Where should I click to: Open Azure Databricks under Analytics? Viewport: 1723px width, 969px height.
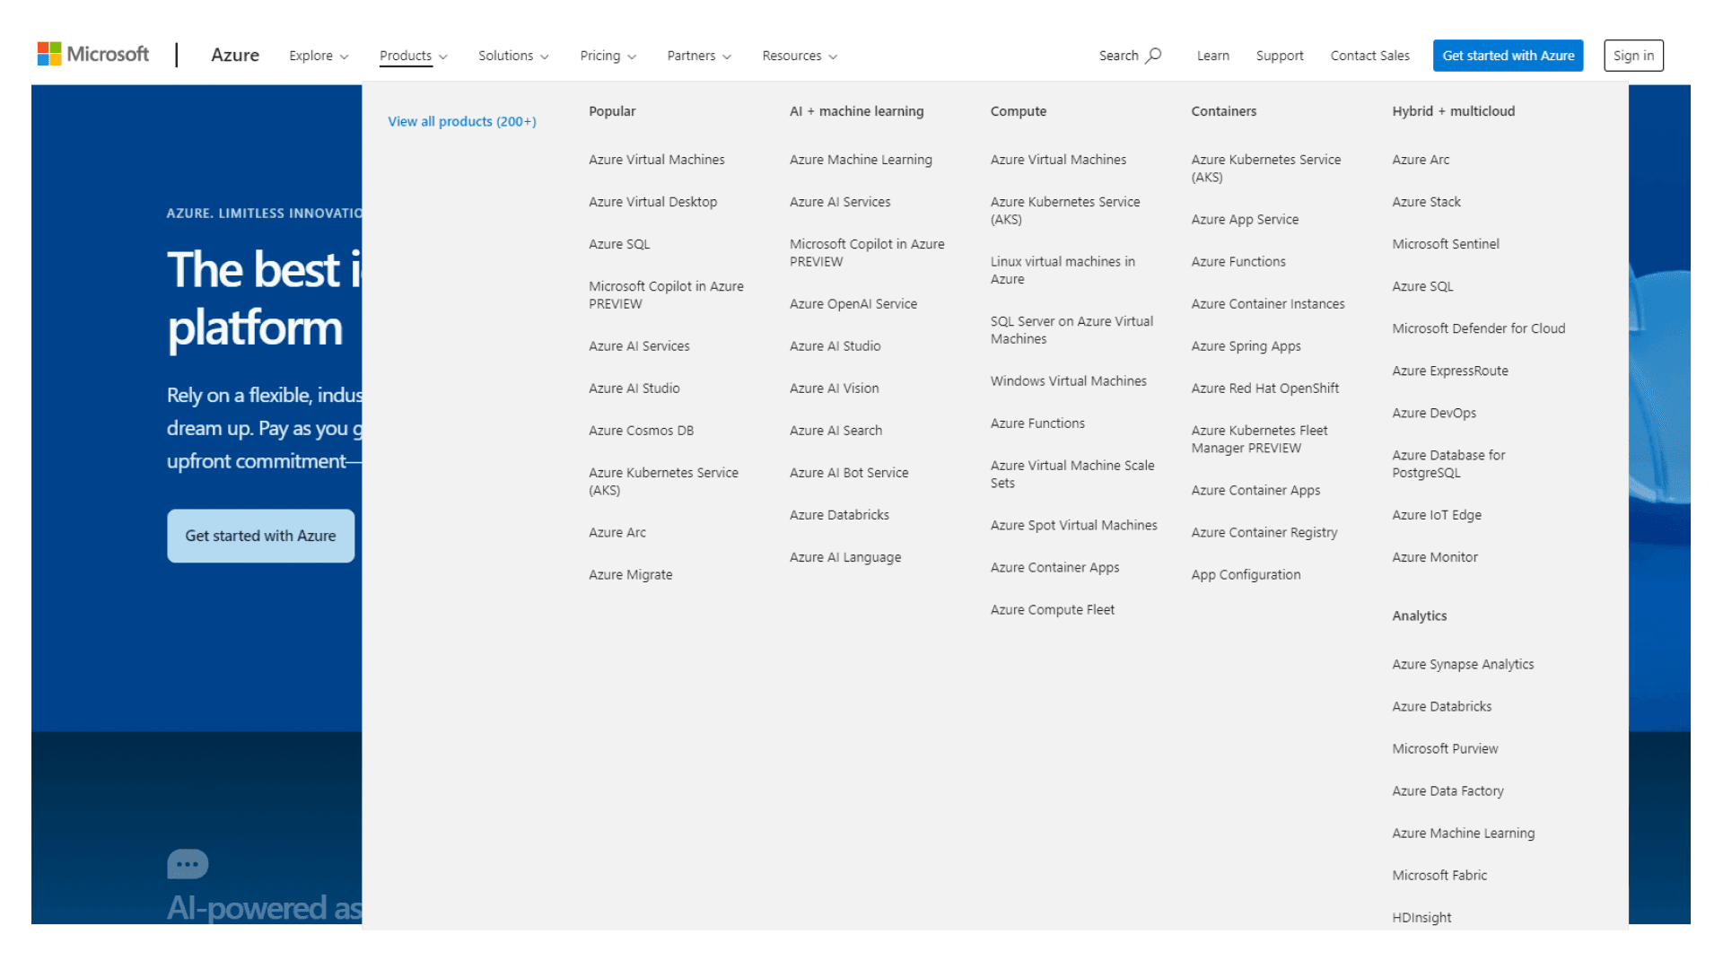coord(1441,707)
